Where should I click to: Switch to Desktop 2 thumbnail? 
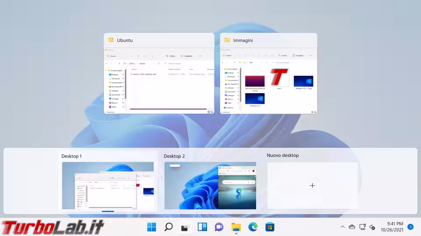click(210, 185)
